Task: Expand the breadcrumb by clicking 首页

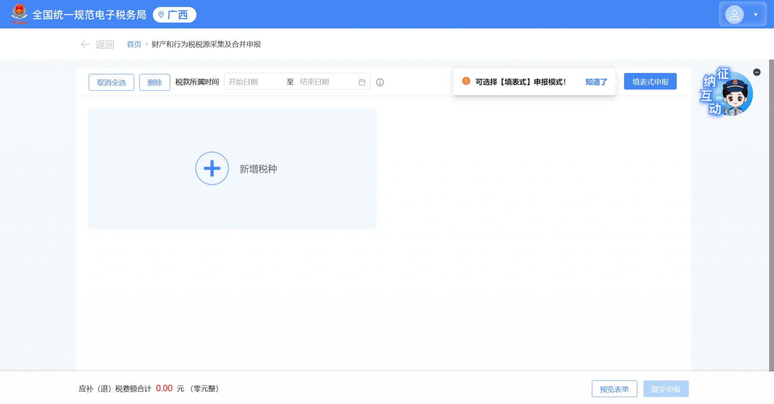Action: pyautogui.click(x=133, y=44)
